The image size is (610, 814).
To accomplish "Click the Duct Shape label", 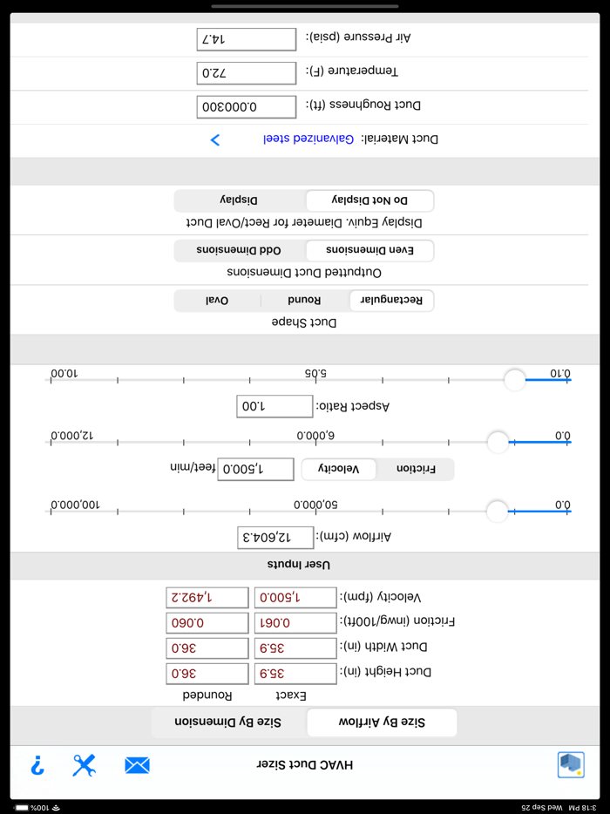I will coord(304,322).
